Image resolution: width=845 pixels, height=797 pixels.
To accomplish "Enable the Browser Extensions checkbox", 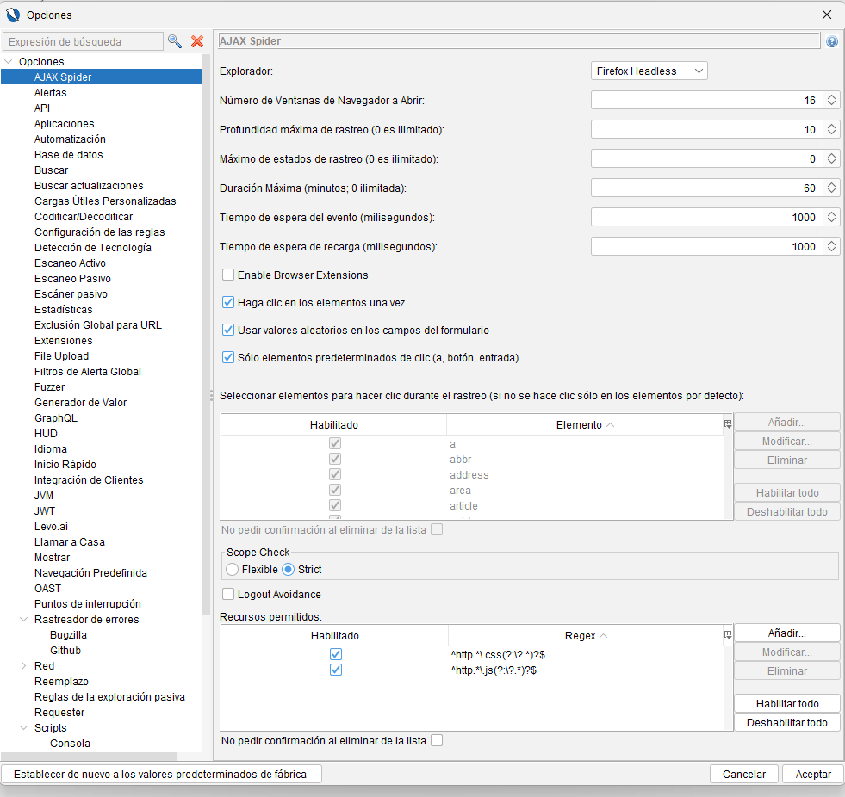I will coord(228,275).
